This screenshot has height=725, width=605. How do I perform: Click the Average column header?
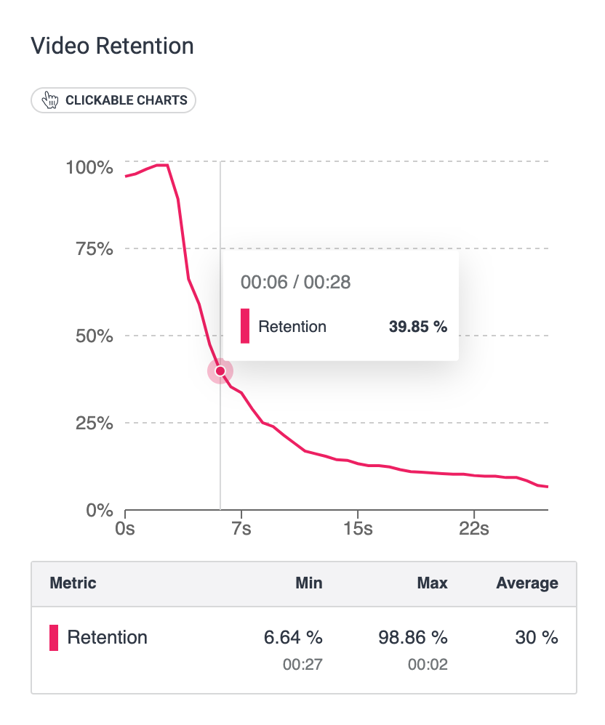pyautogui.click(x=527, y=583)
